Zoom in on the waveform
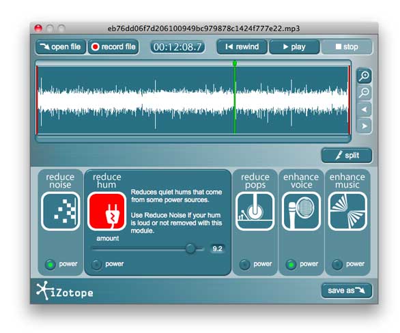 pyautogui.click(x=364, y=76)
